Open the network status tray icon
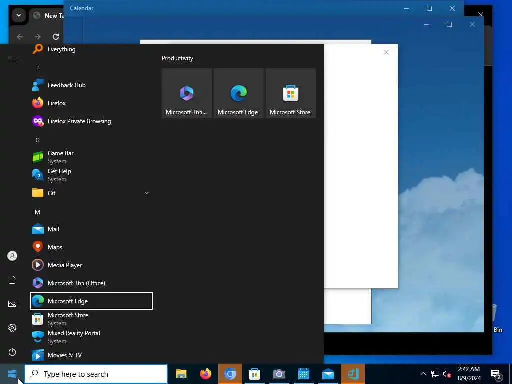 click(435, 374)
